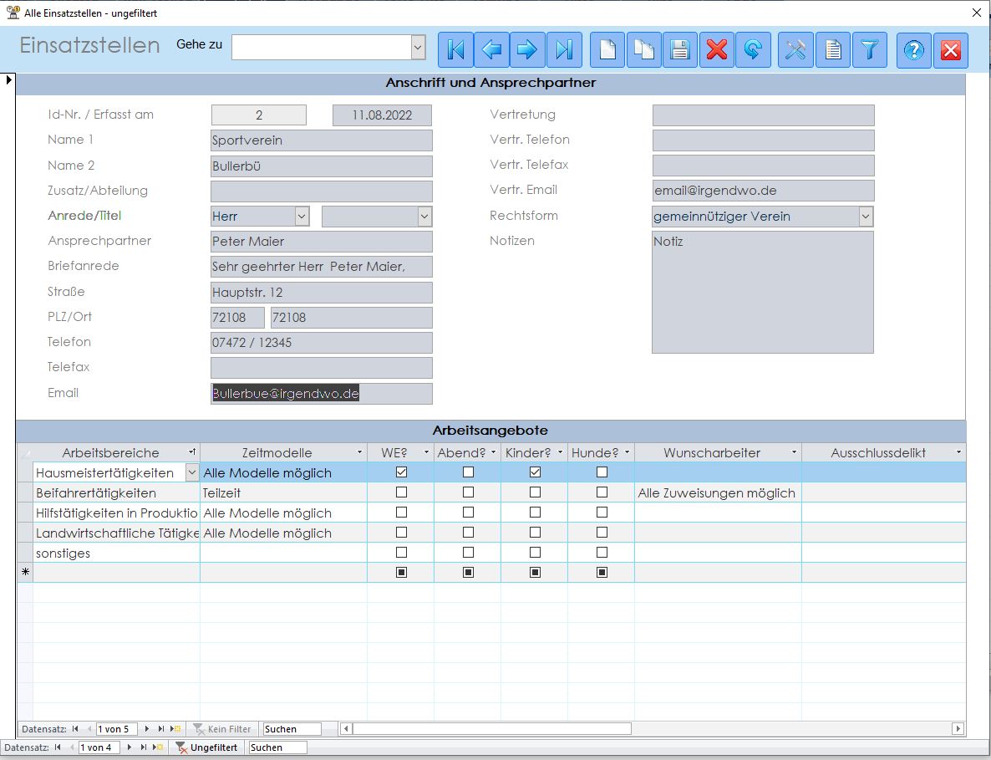Go to next record with right arrow

click(527, 50)
